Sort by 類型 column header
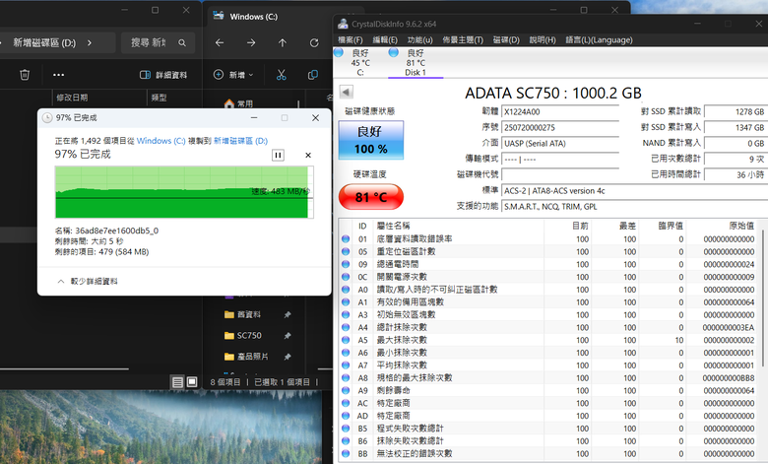The height and width of the screenshot is (464, 768). [159, 98]
